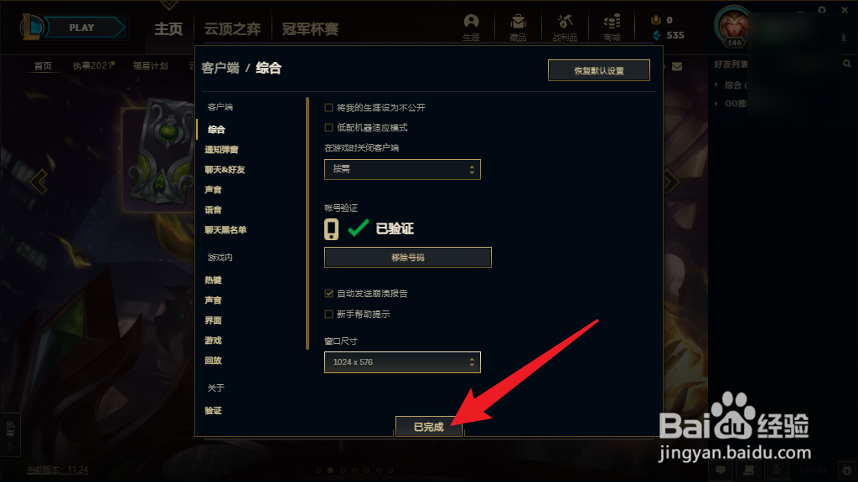Click the right carousel arrow
The height and width of the screenshot is (482, 858).
671,182
